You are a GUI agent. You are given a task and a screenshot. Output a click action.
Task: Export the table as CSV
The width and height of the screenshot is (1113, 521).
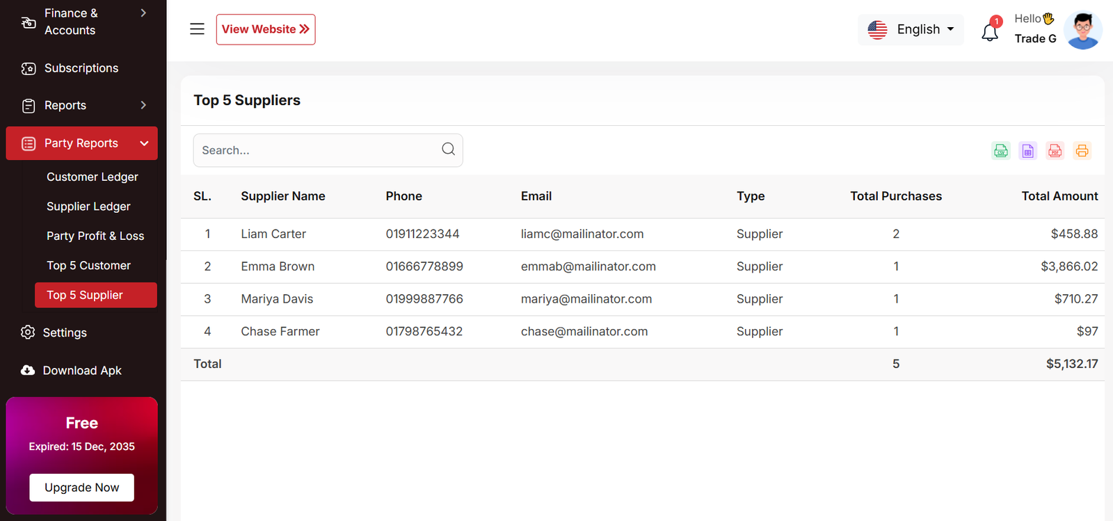pos(1000,151)
